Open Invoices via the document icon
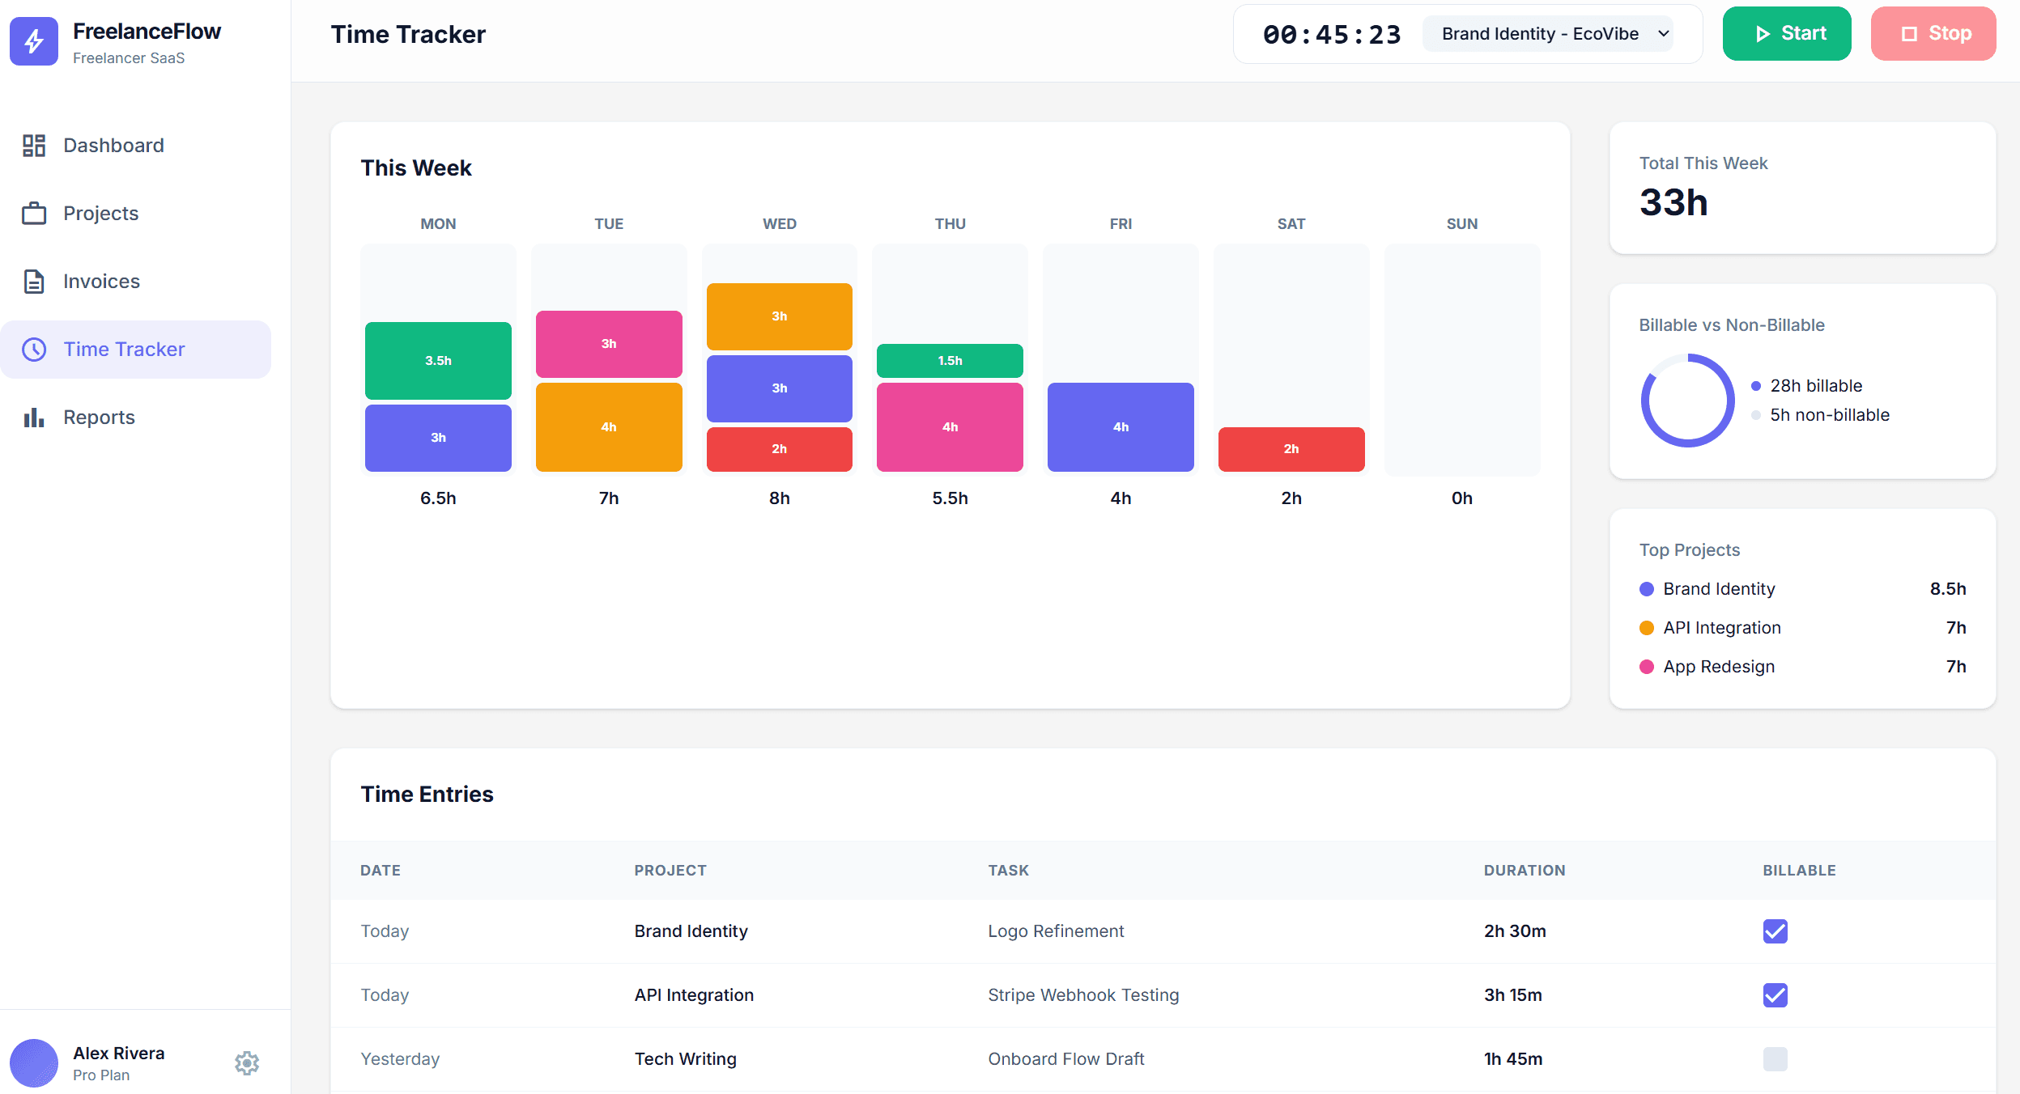The height and width of the screenshot is (1094, 2020). 34,281
